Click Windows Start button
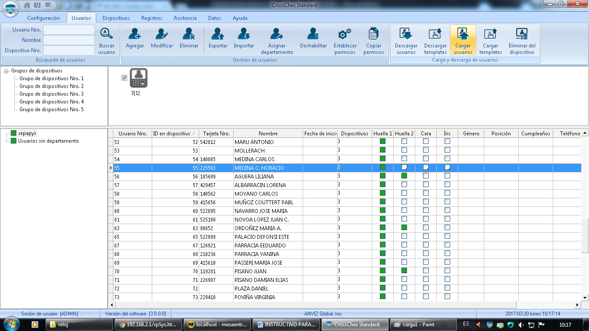Viewport: 589px width, 331px height. point(12,324)
